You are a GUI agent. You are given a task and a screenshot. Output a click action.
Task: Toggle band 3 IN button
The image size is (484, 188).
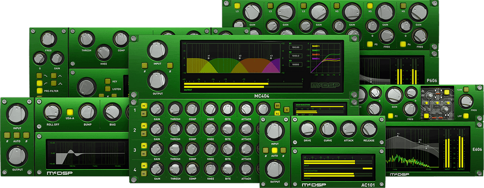(144, 146)
